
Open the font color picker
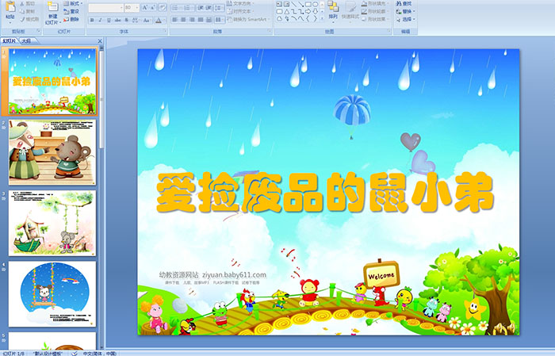[x=158, y=20]
